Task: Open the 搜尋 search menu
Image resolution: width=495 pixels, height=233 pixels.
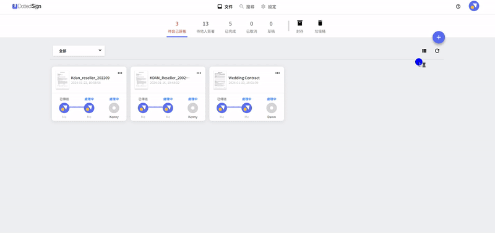Action: [x=246, y=7]
